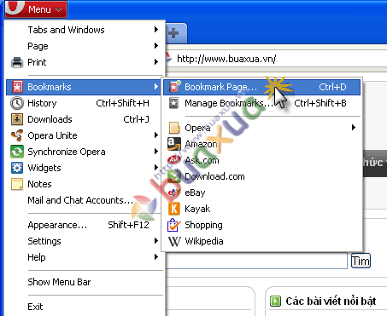The width and height of the screenshot is (387, 316).
Task: Select Bookmarks in the main menu
Action: point(84,87)
